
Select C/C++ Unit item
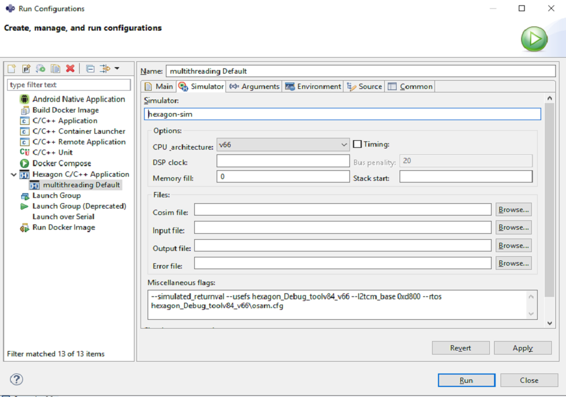[53, 153]
